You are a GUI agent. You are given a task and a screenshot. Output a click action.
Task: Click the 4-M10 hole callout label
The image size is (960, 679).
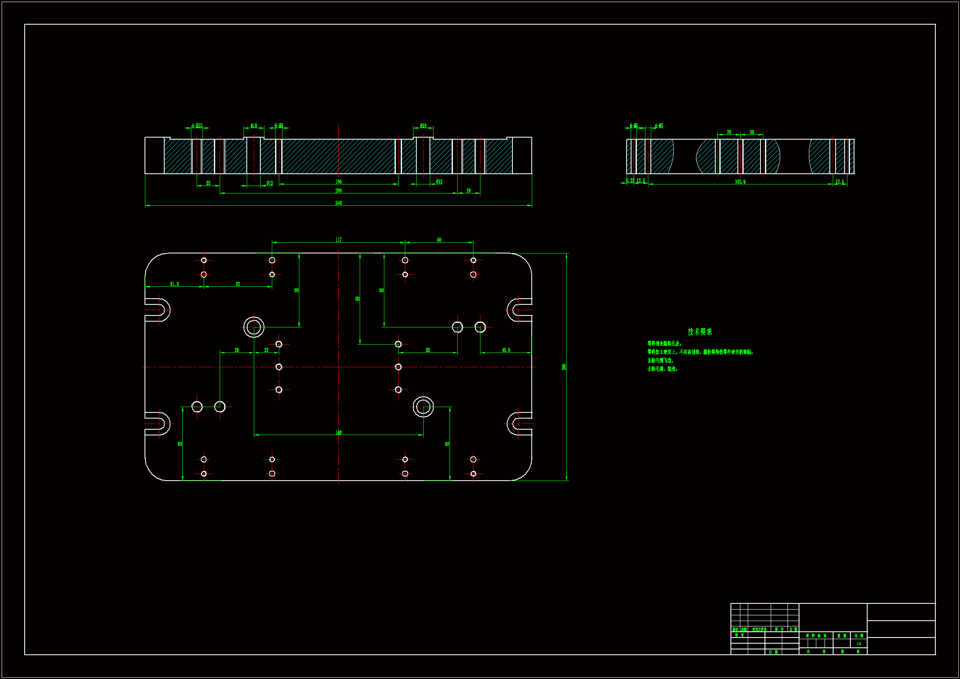point(197,126)
